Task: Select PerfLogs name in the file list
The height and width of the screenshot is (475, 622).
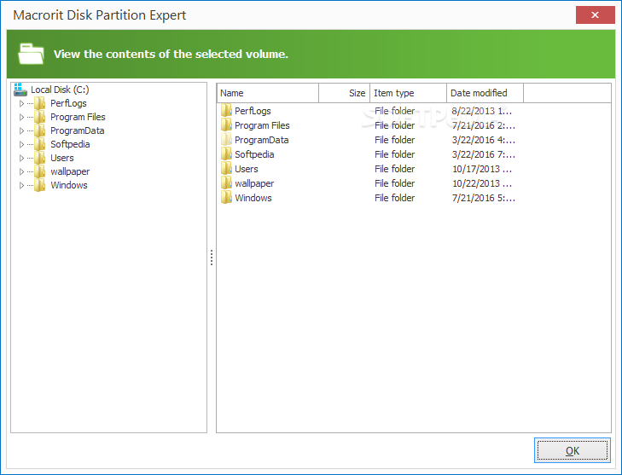Action: click(253, 111)
